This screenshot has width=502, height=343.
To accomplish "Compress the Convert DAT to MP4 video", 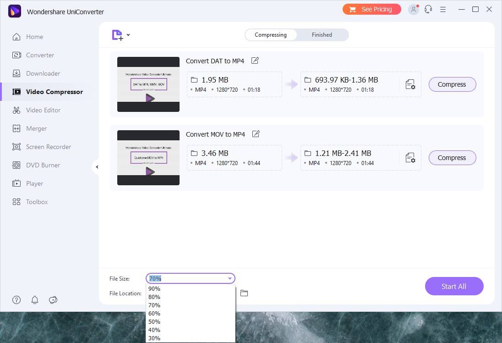I will [x=452, y=84].
